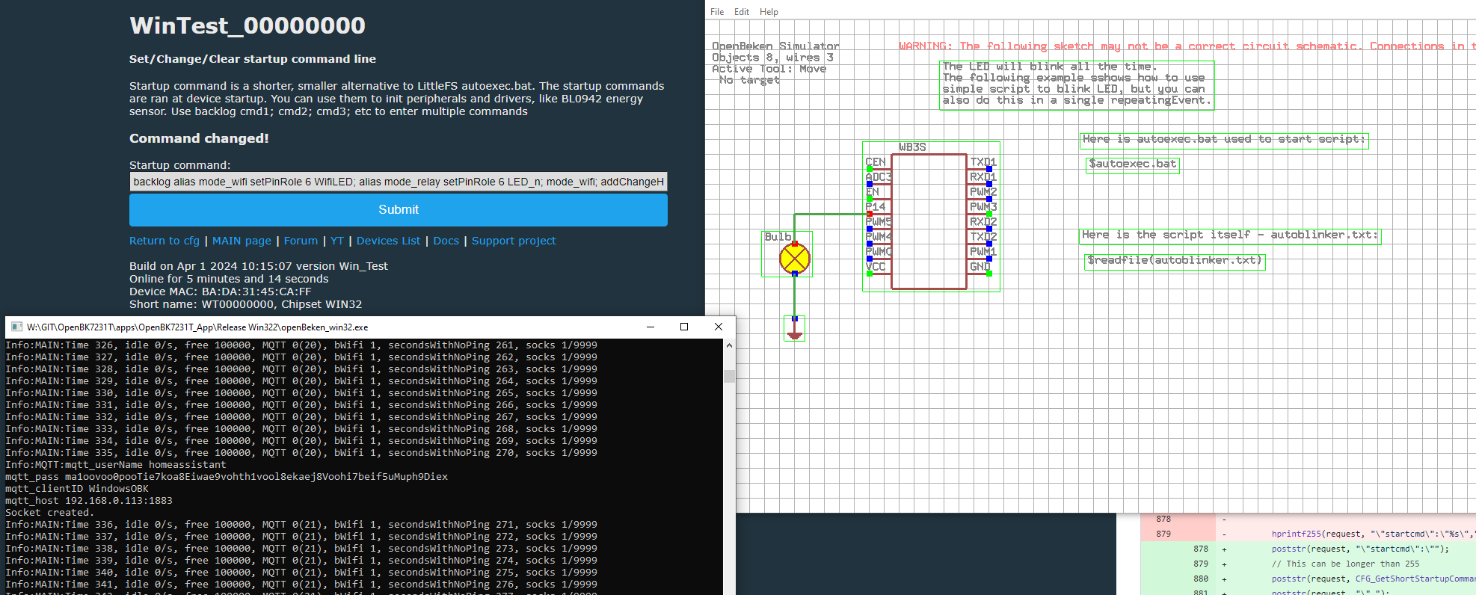Click the Bulb lamp symbol in the simulator

(x=794, y=259)
